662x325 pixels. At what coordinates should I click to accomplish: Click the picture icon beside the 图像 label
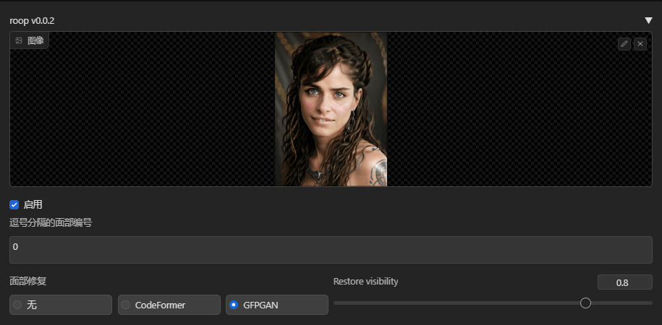point(19,40)
